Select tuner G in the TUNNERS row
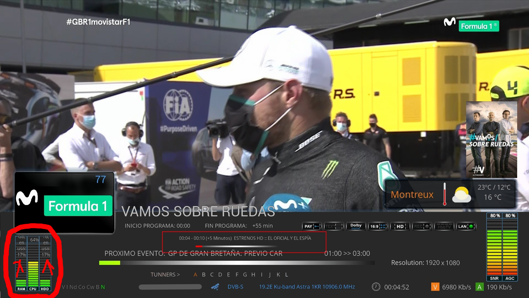The width and height of the screenshot is (529, 298). coord(245,275)
